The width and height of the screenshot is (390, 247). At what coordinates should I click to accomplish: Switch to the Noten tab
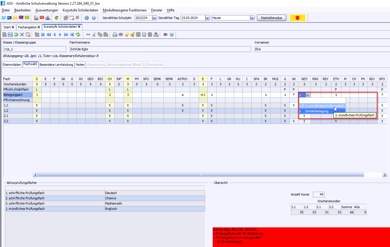[x=80, y=65]
